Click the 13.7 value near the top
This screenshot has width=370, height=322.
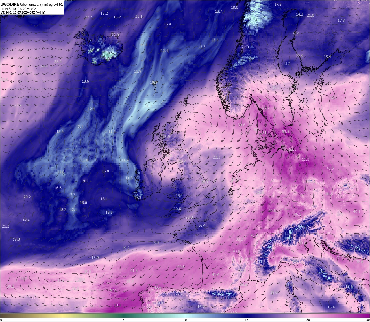[219, 12]
